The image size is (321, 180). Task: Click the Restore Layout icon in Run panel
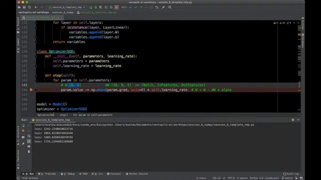pos(23,137)
